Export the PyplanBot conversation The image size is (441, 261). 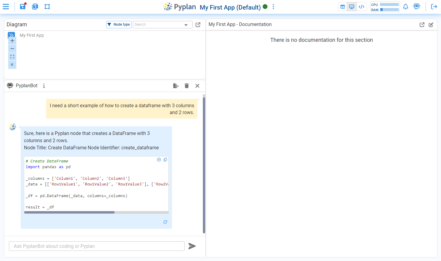pos(176,86)
